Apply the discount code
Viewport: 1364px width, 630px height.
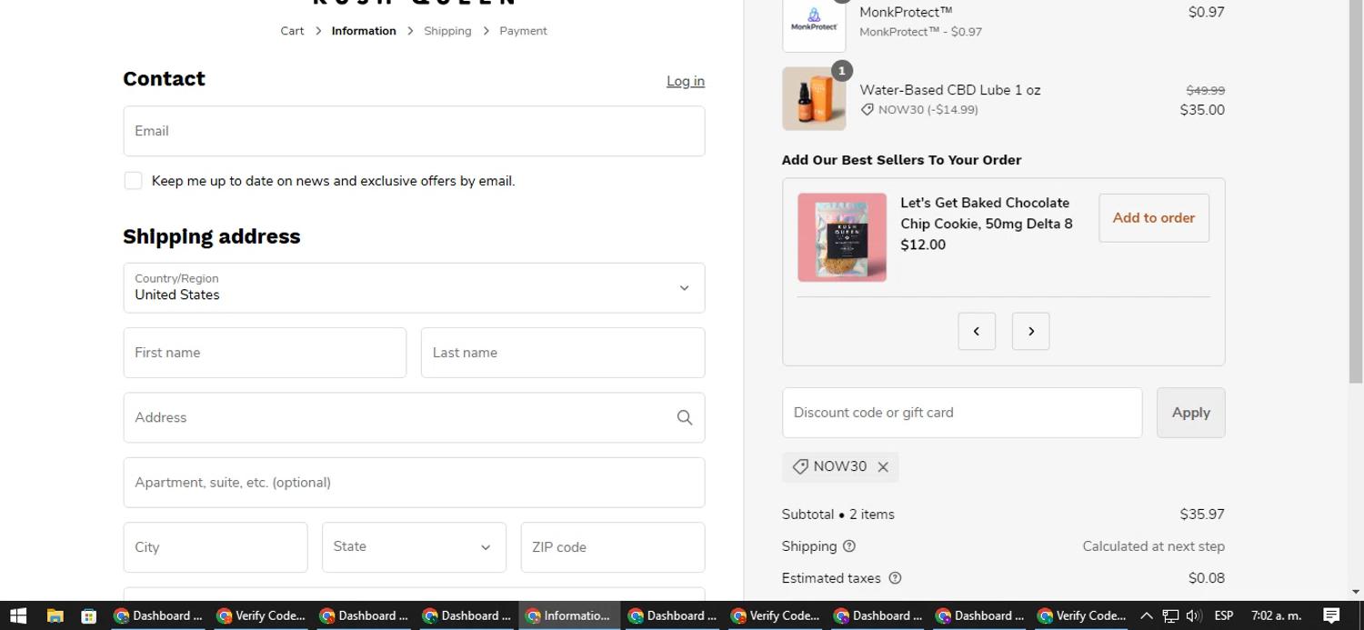point(1190,413)
